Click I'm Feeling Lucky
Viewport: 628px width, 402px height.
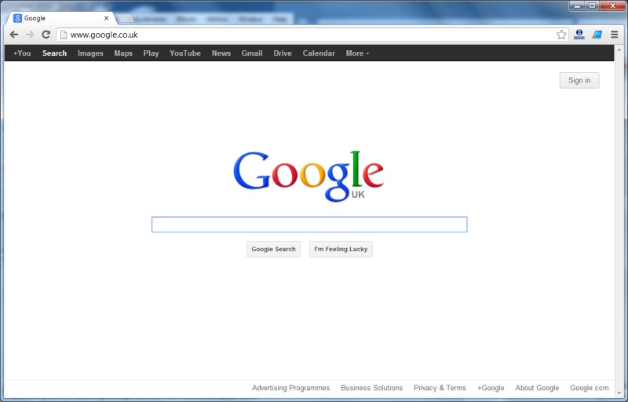(x=341, y=249)
